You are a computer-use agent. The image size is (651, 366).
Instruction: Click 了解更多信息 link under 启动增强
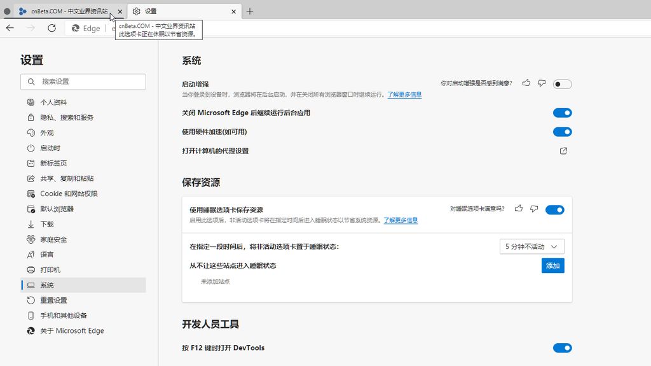pos(404,94)
